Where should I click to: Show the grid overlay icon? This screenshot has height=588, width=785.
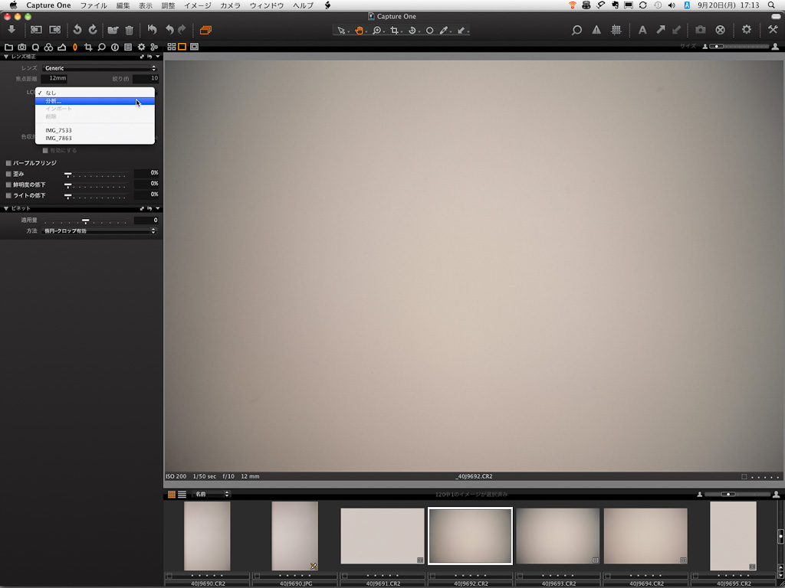616,30
